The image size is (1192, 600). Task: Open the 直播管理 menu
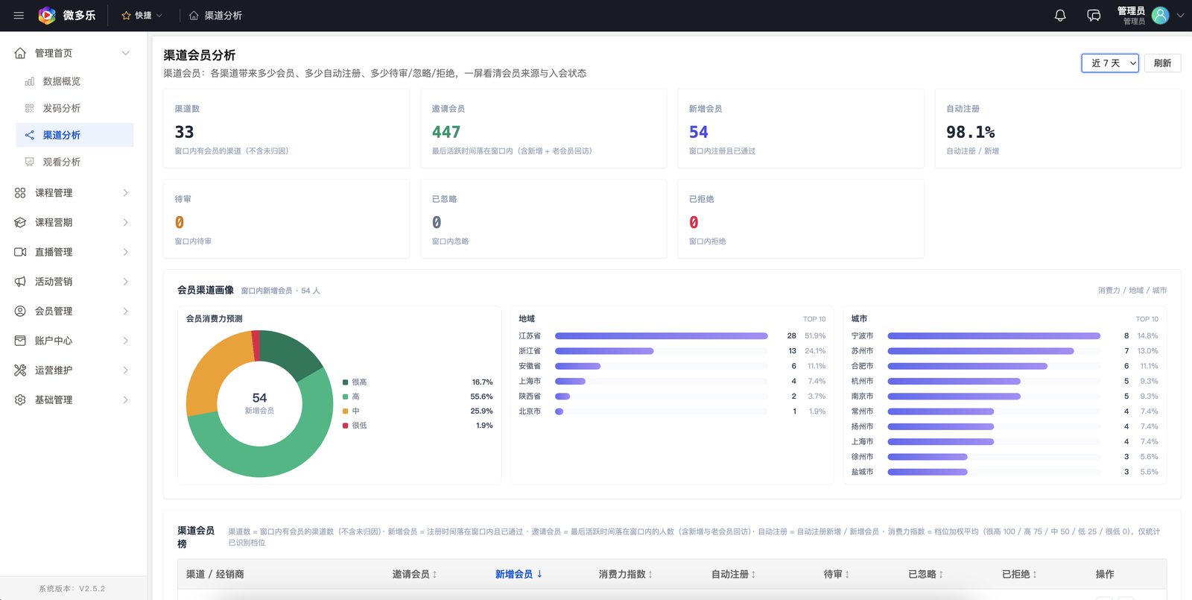(x=73, y=252)
